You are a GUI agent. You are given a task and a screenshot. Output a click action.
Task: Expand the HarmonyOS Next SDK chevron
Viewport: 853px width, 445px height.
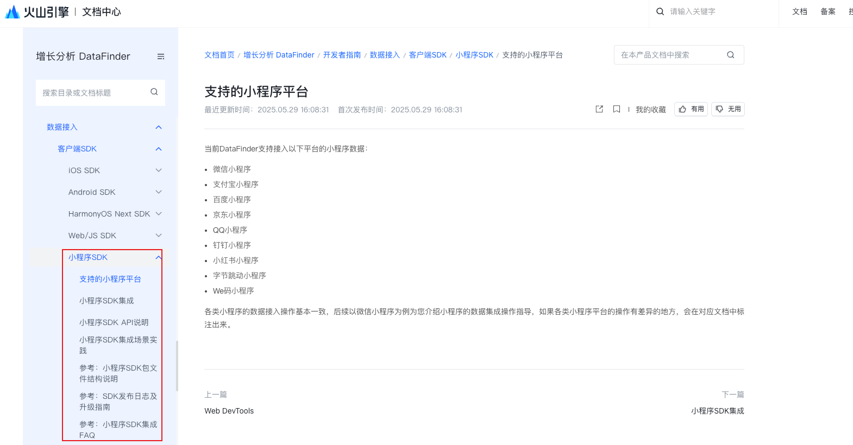pos(159,214)
